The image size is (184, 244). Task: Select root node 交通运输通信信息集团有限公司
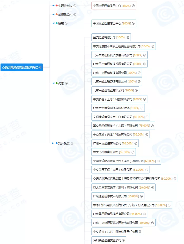[x=22, y=68]
